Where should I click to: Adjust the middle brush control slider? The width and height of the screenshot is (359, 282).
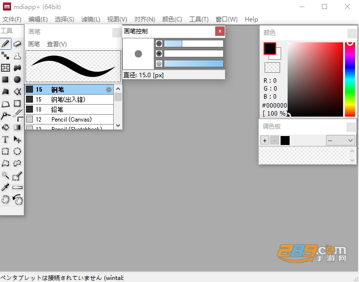pyautogui.click(x=194, y=53)
